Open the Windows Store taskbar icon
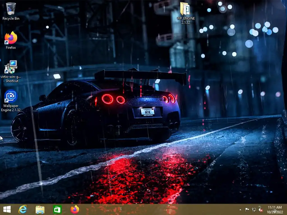 point(57,209)
